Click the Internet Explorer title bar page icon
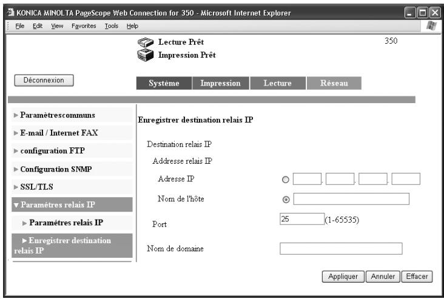This screenshot has height=299, width=444. pos(10,13)
